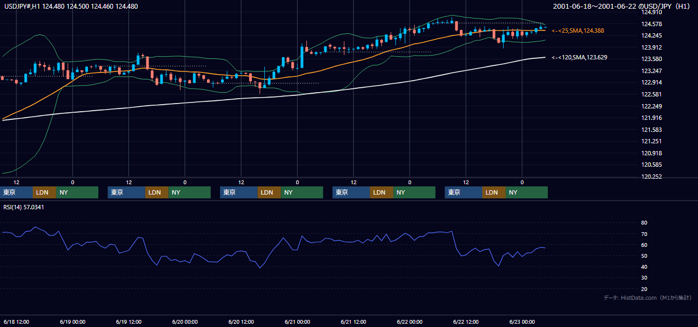
Task: Click the 東京 session block for 6/19
Action: coord(127,192)
